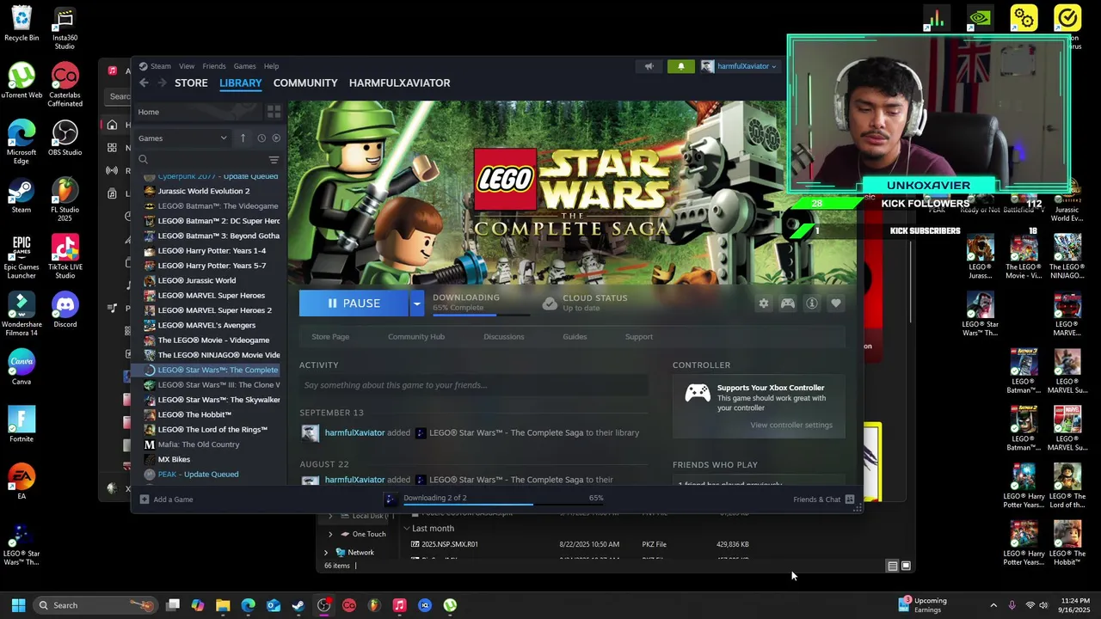1101x619 pixels.
Task: Add a Game at bottom of Steam
Action: [x=167, y=499]
